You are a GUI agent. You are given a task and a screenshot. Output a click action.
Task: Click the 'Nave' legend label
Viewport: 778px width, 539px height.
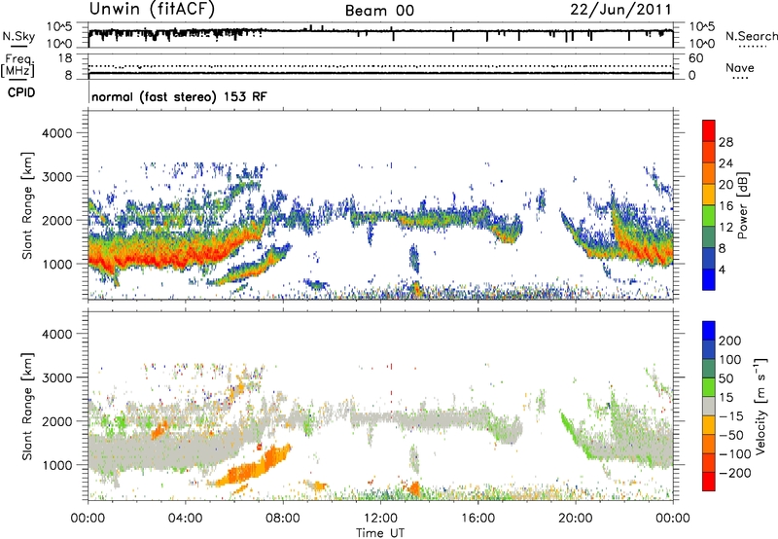point(740,67)
